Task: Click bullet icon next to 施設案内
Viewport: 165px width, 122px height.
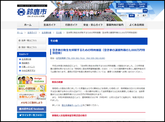Action: tap(20, 63)
